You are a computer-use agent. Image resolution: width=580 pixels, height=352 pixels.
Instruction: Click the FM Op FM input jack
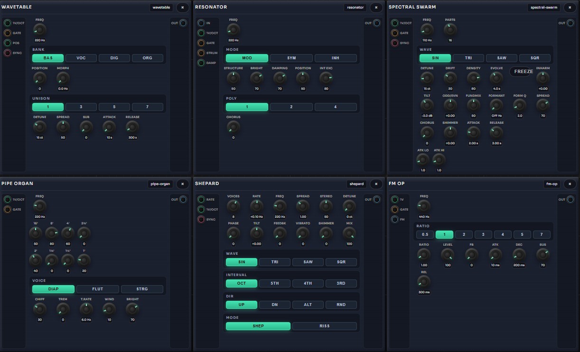pyautogui.click(x=395, y=220)
